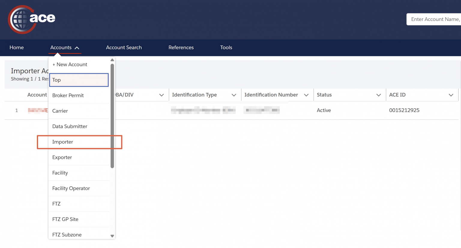This screenshot has height=248, width=461.
Task: Open the Account Search tab
Action: pyautogui.click(x=124, y=48)
